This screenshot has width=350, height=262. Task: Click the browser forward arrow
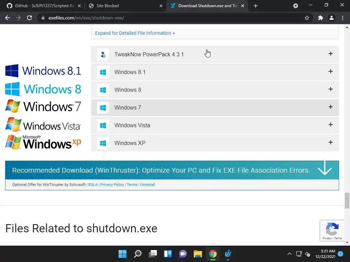coord(18,18)
